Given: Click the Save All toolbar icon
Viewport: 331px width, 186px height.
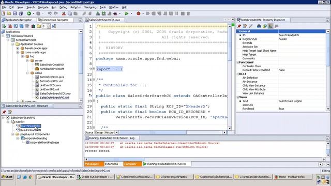Looking at the screenshot, I should [x=21, y=13].
